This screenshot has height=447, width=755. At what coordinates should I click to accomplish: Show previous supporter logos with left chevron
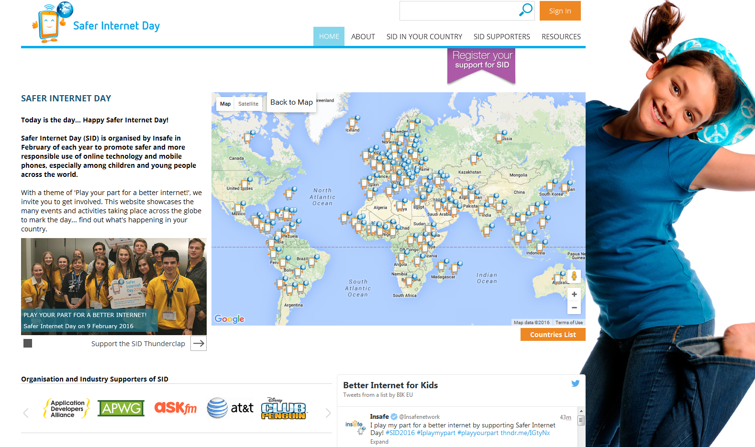[26, 413]
